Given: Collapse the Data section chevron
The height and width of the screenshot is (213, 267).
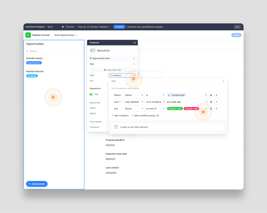Looking at the screenshot, I should [134, 64].
